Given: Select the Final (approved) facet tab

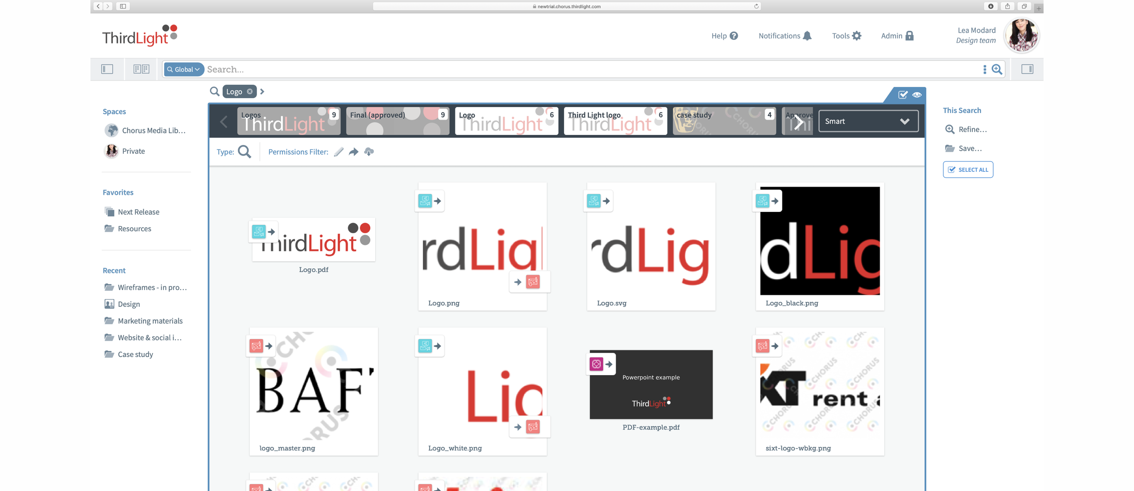Looking at the screenshot, I should (x=397, y=121).
